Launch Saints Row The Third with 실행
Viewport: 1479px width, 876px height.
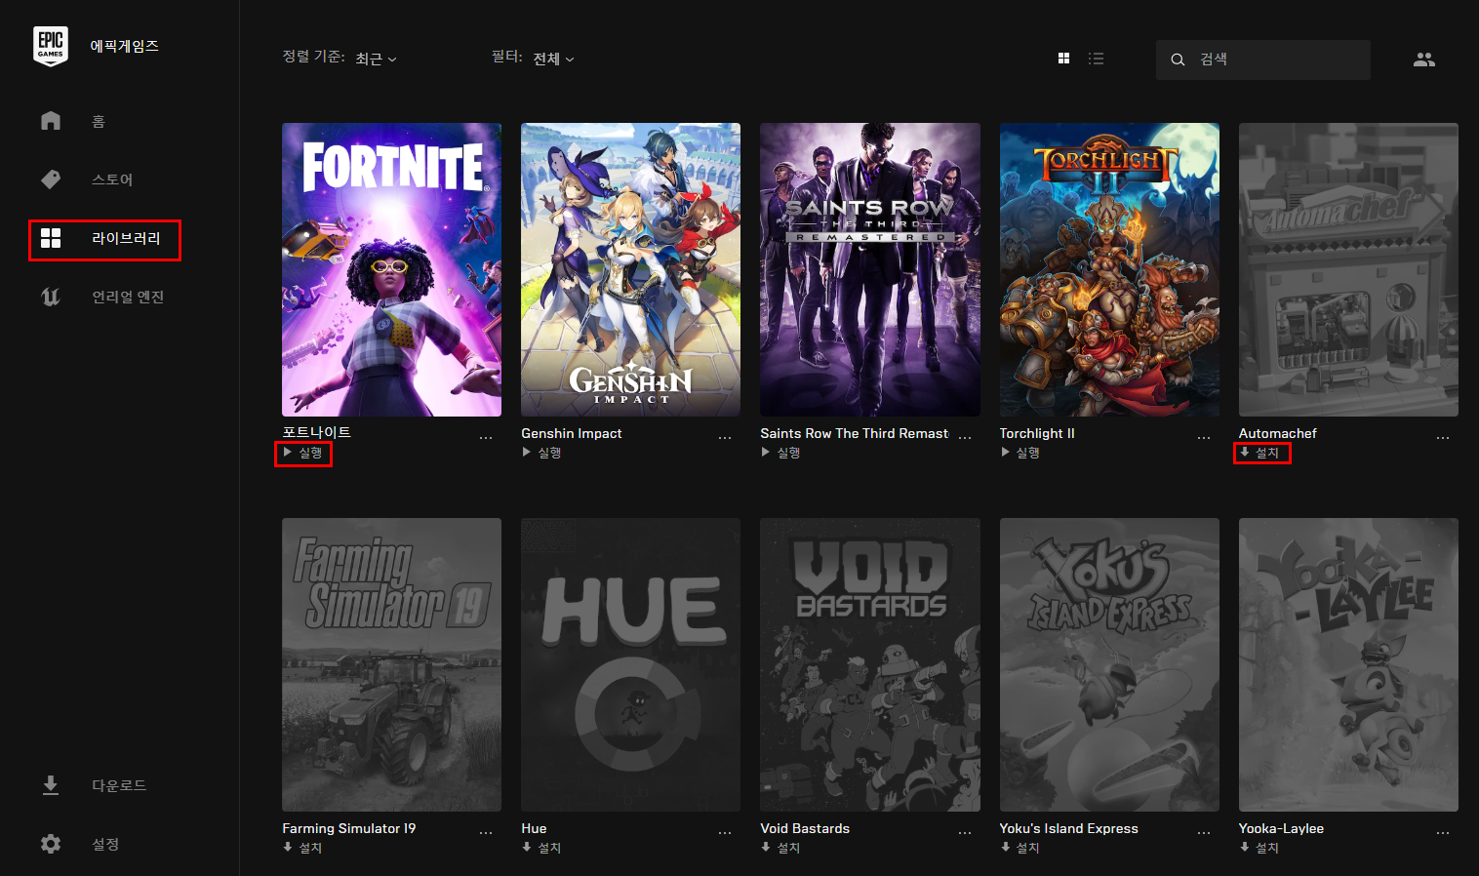click(780, 453)
